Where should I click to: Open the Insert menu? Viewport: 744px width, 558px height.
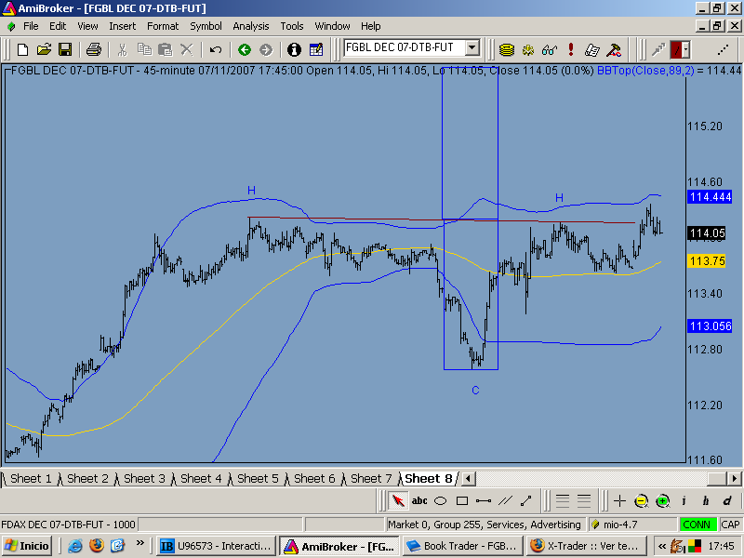click(123, 26)
